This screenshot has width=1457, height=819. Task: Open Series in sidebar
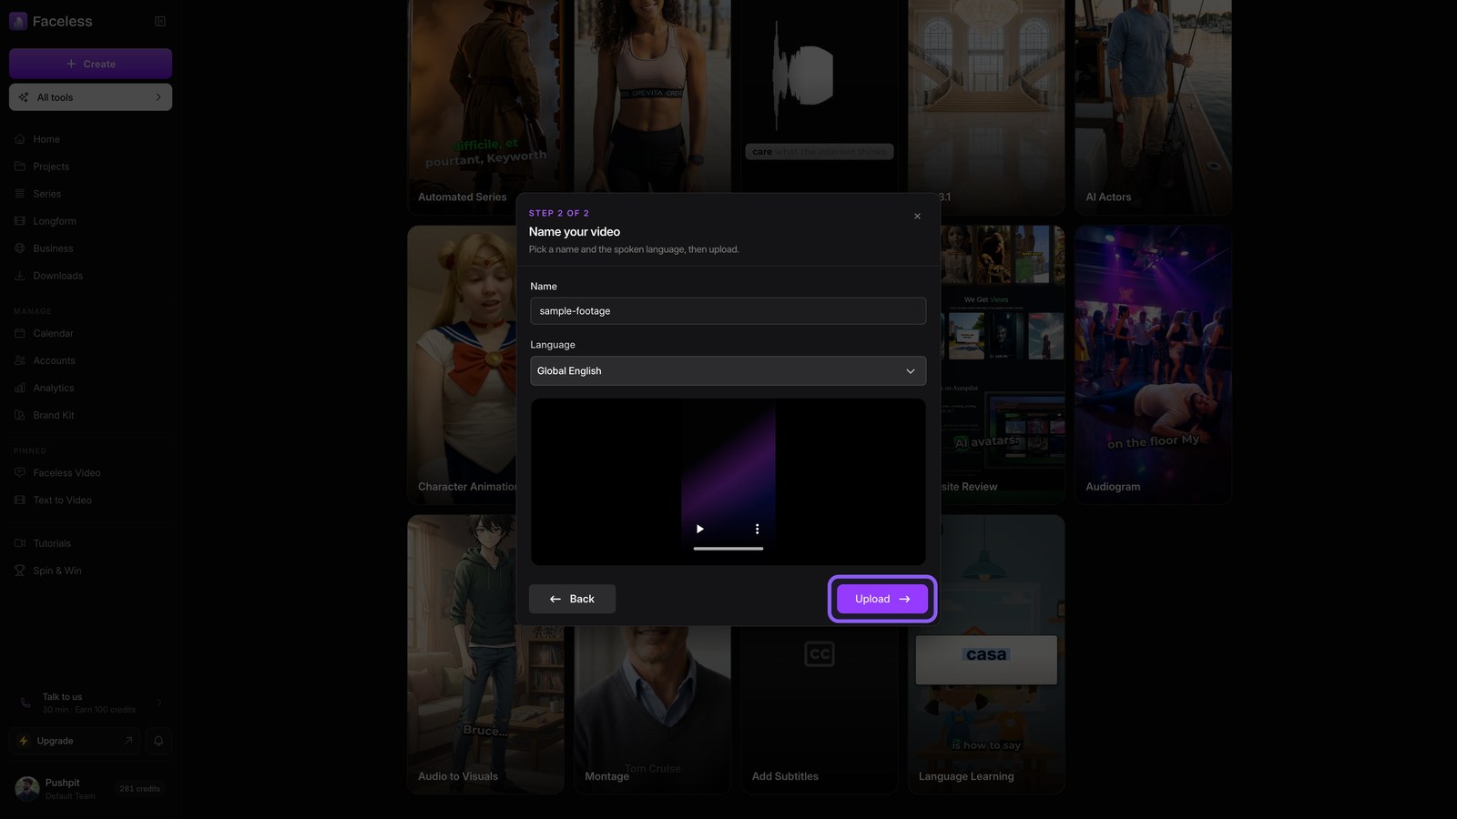pyautogui.click(x=90, y=194)
